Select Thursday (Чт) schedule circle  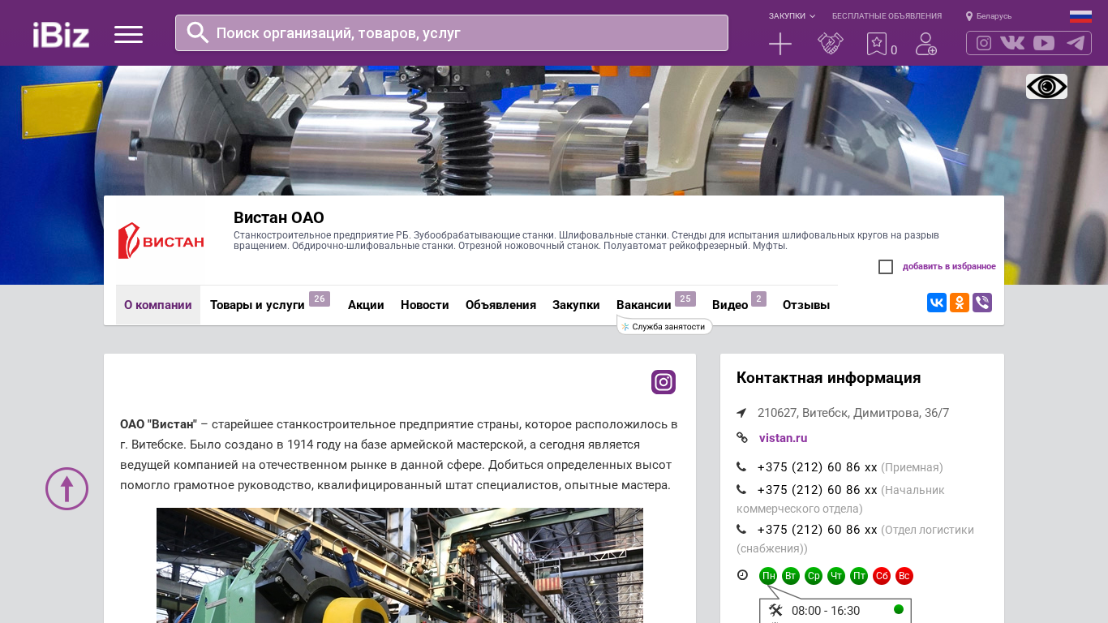coord(836,576)
